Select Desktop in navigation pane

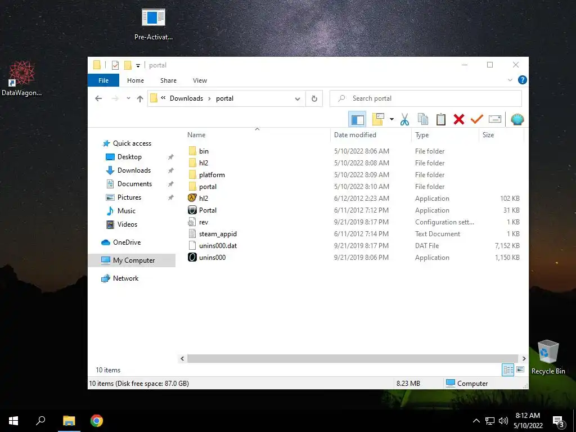(129, 157)
